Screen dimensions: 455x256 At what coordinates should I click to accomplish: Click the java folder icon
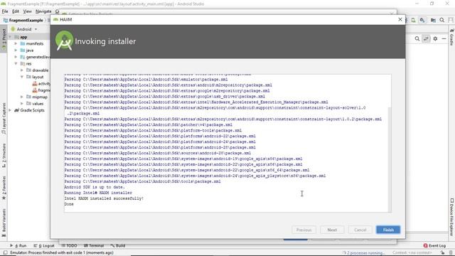point(23,50)
